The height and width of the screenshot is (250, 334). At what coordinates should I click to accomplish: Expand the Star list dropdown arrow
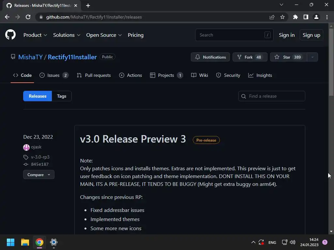point(312,57)
